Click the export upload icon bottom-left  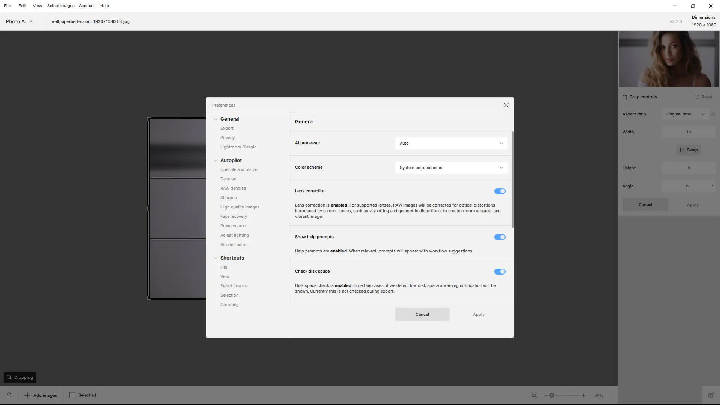tap(9, 395)
